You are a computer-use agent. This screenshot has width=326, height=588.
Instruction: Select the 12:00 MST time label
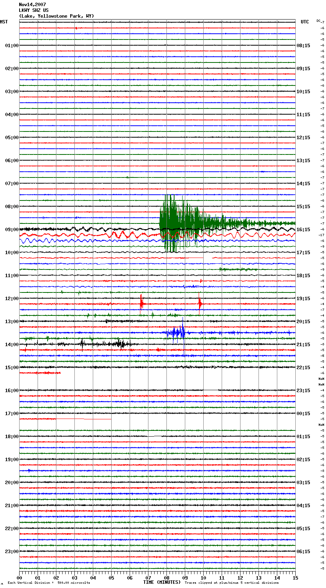tap(12, 299)
